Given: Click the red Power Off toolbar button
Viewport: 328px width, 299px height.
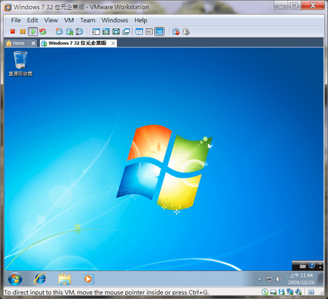Looking at the screenshot, I should 13,32.
